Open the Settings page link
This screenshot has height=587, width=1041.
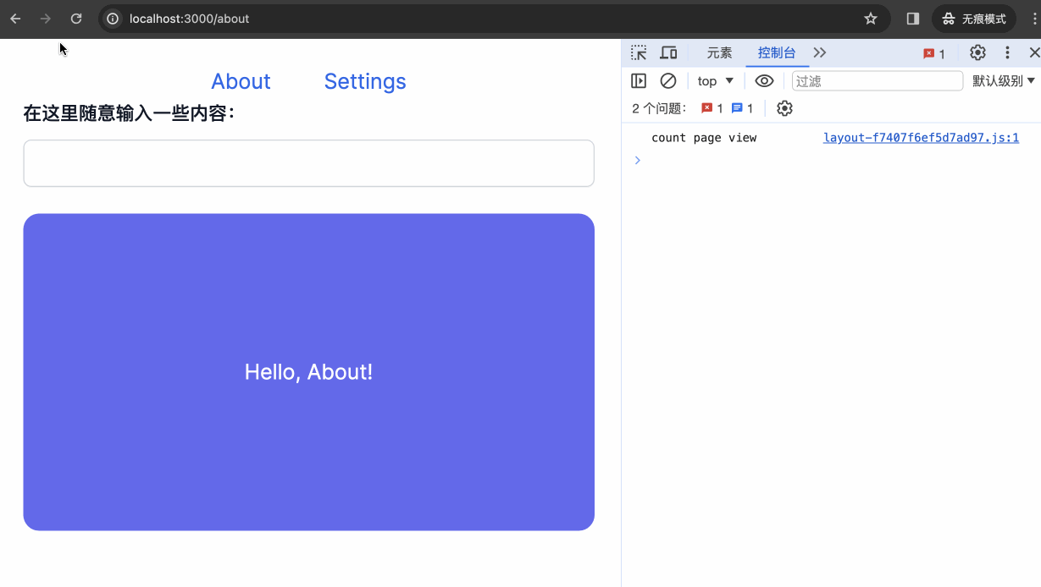click(365, 81)
